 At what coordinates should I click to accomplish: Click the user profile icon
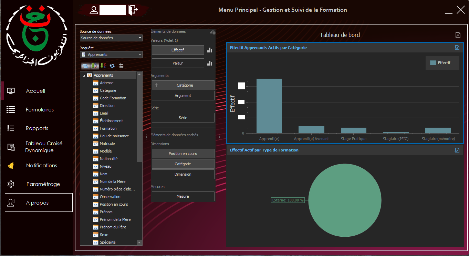[x=94, y=10]
